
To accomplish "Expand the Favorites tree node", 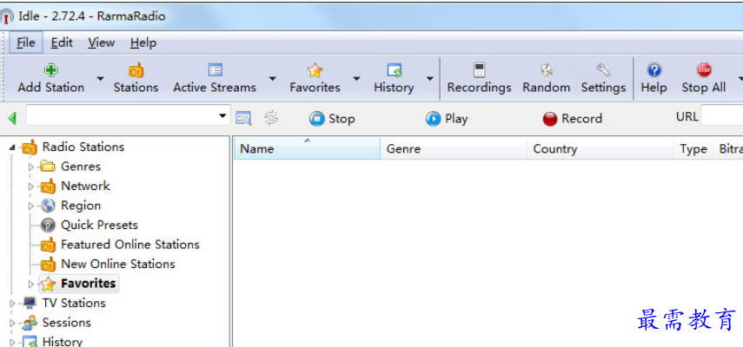I will tap(30, 284).
